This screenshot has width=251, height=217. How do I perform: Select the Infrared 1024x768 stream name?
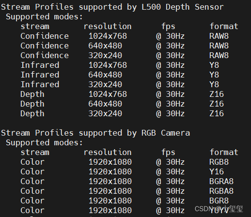40,65
